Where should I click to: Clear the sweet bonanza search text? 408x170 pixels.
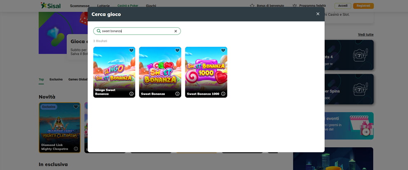point(176,31)
